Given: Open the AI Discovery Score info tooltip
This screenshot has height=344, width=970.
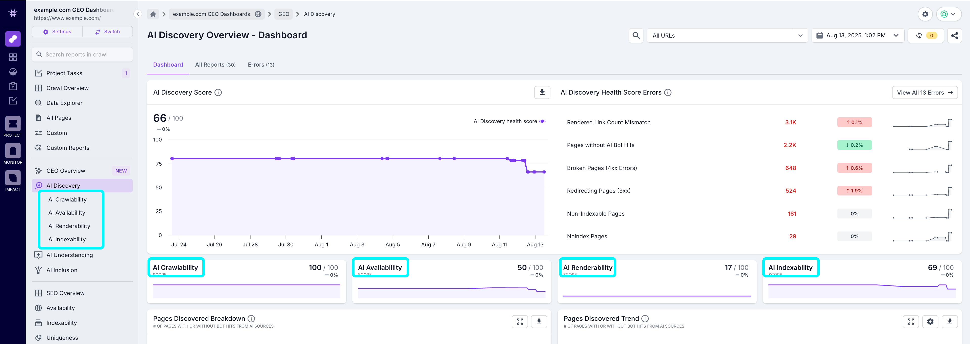Looking at the screenshot, I should (x=219, y=92).
